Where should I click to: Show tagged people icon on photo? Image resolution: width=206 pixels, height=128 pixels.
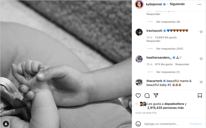pyautogui.click(x=6, y=124)
